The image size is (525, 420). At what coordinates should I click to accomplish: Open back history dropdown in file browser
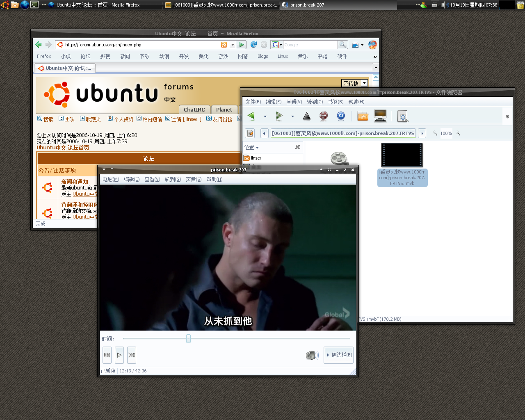pyautogui.click(x=265, y=116)
